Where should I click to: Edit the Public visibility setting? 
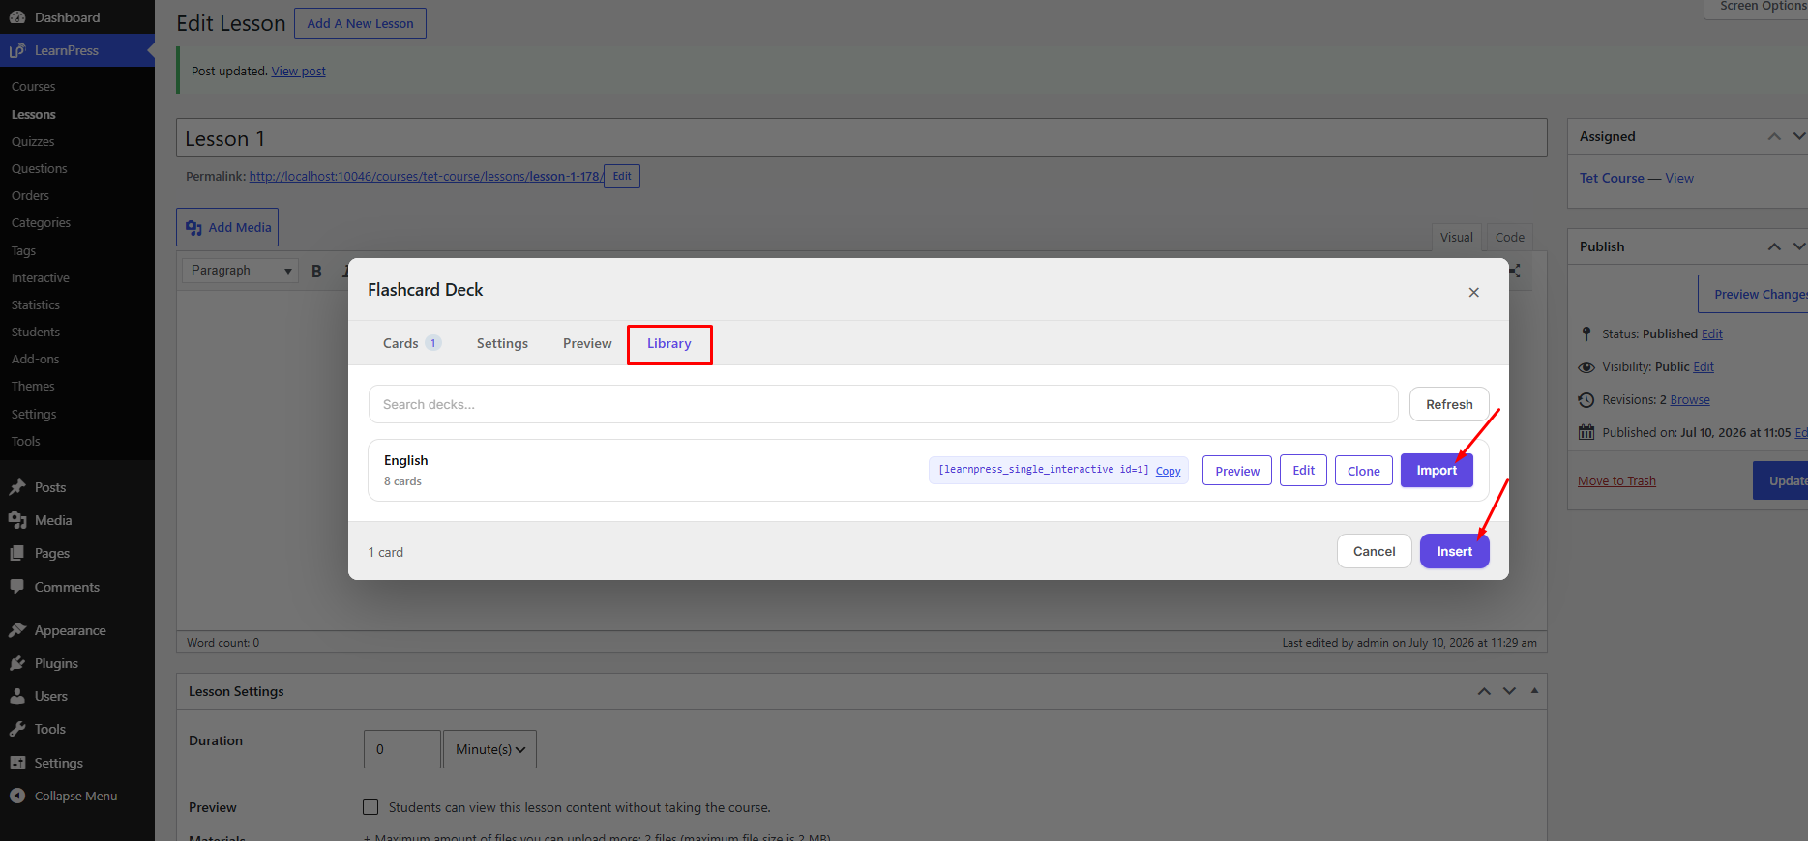click(1704, 367)
